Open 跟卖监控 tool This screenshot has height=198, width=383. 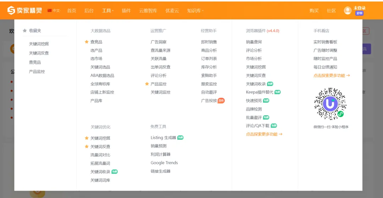(209, 84)
